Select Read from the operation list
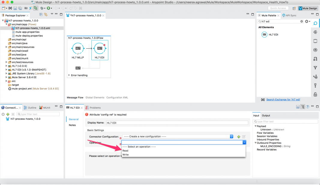 (125, 151)
